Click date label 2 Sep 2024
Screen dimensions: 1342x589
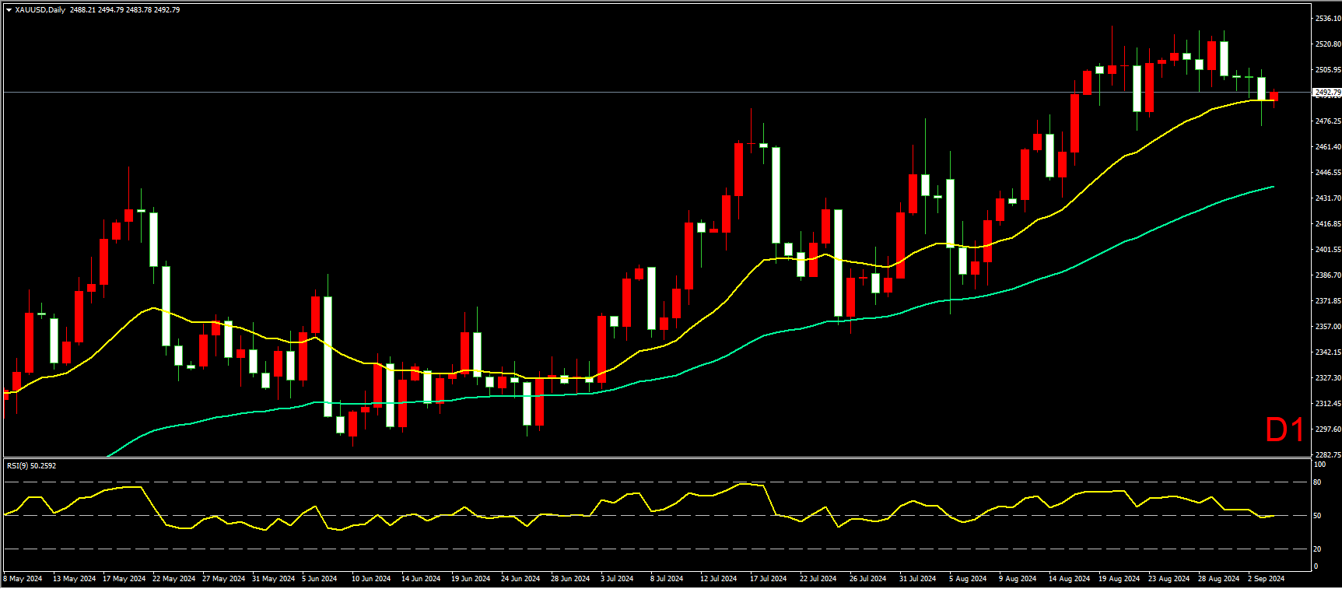pyautogui.click(x=1266, y=579)
